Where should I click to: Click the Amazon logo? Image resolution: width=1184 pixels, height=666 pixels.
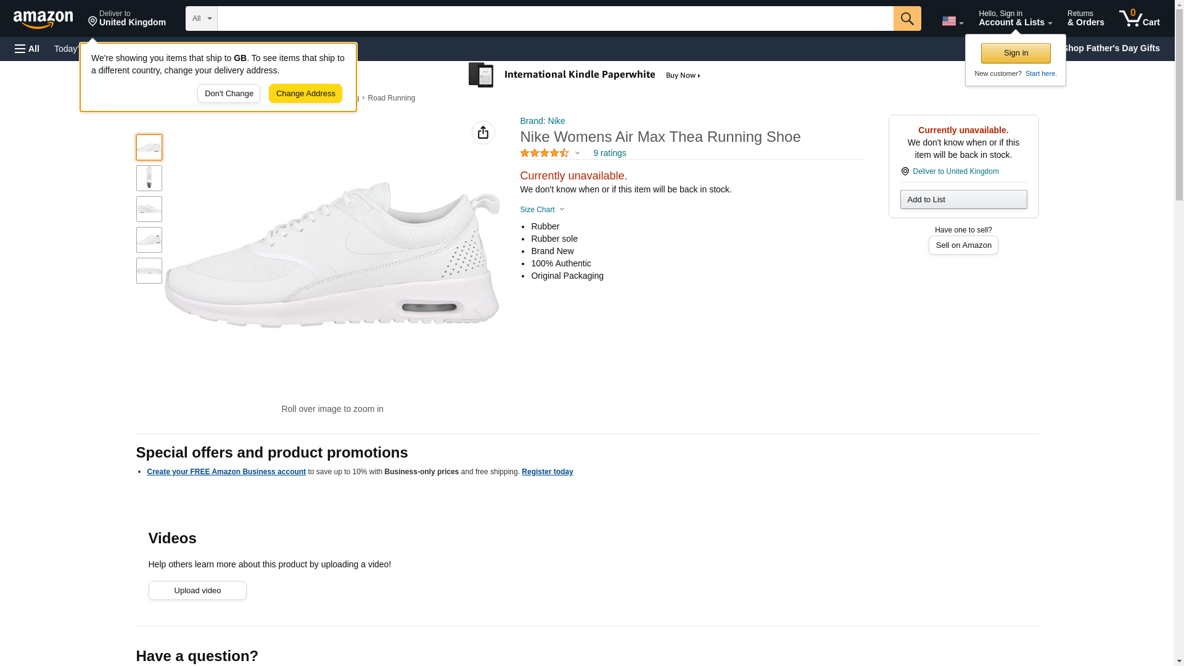[x=43, y=19]
